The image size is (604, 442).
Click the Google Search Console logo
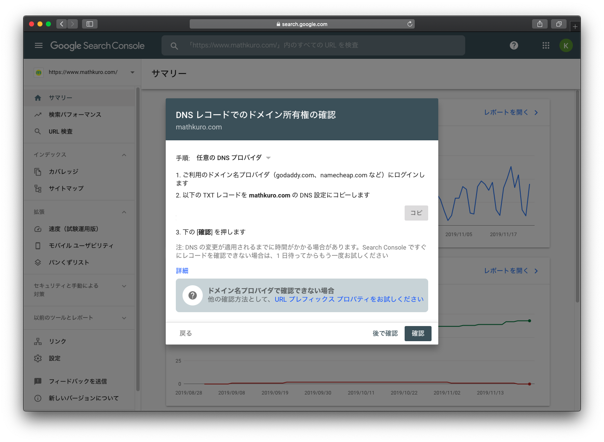click(x=98, y=46)
